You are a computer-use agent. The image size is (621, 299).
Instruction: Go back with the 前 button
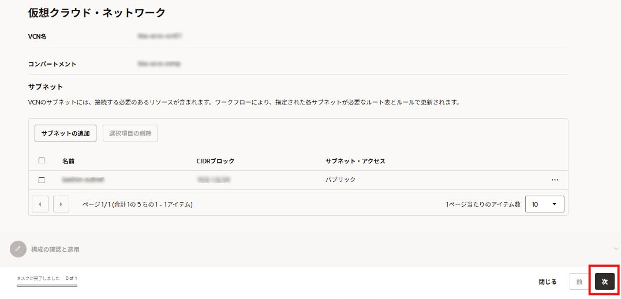pos(579,282)
